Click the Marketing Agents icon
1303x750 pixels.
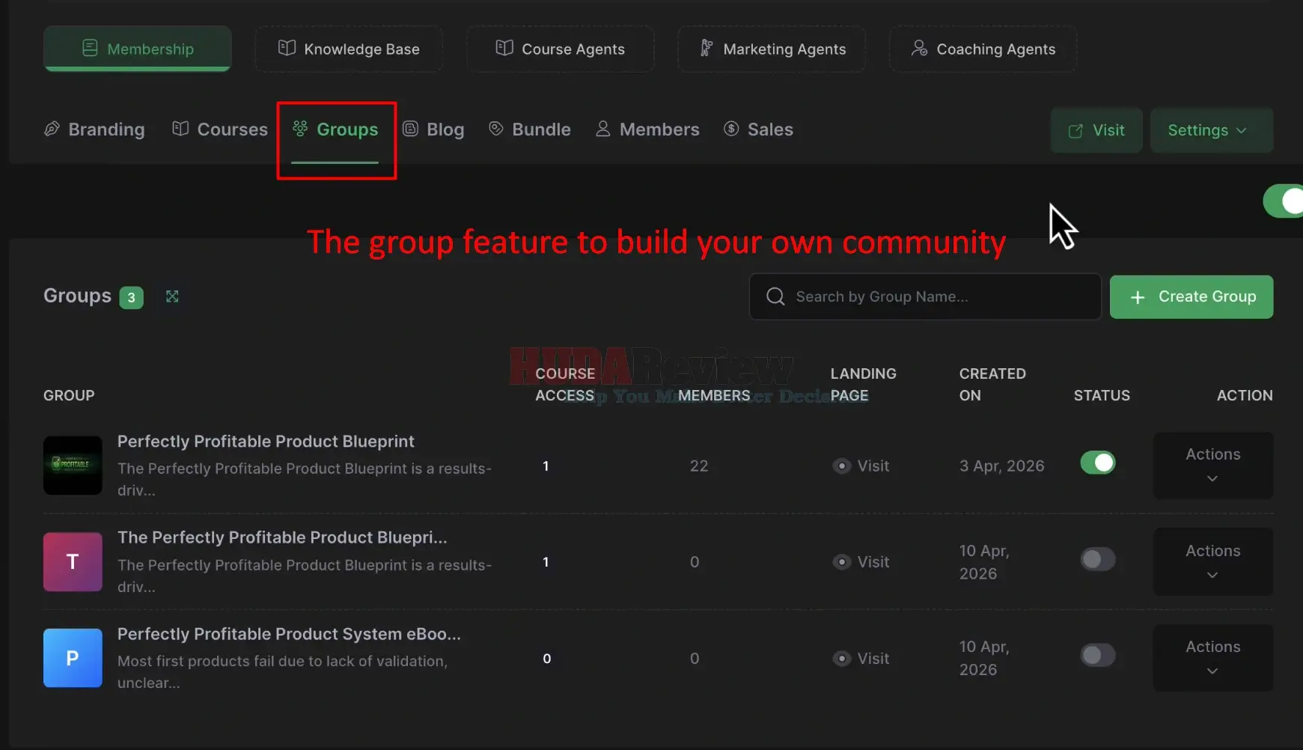(x=707, y=48)
